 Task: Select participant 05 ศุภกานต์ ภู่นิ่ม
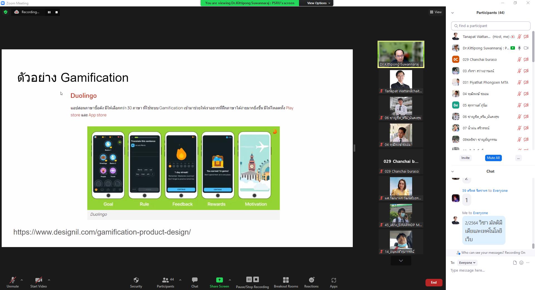(x=491, y=105)
